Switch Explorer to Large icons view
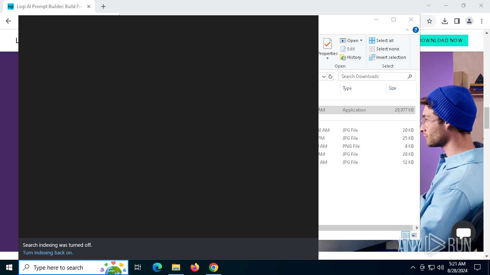Viewport: 490px width, 275px height. pyautogui.click(x=414, y=235)
